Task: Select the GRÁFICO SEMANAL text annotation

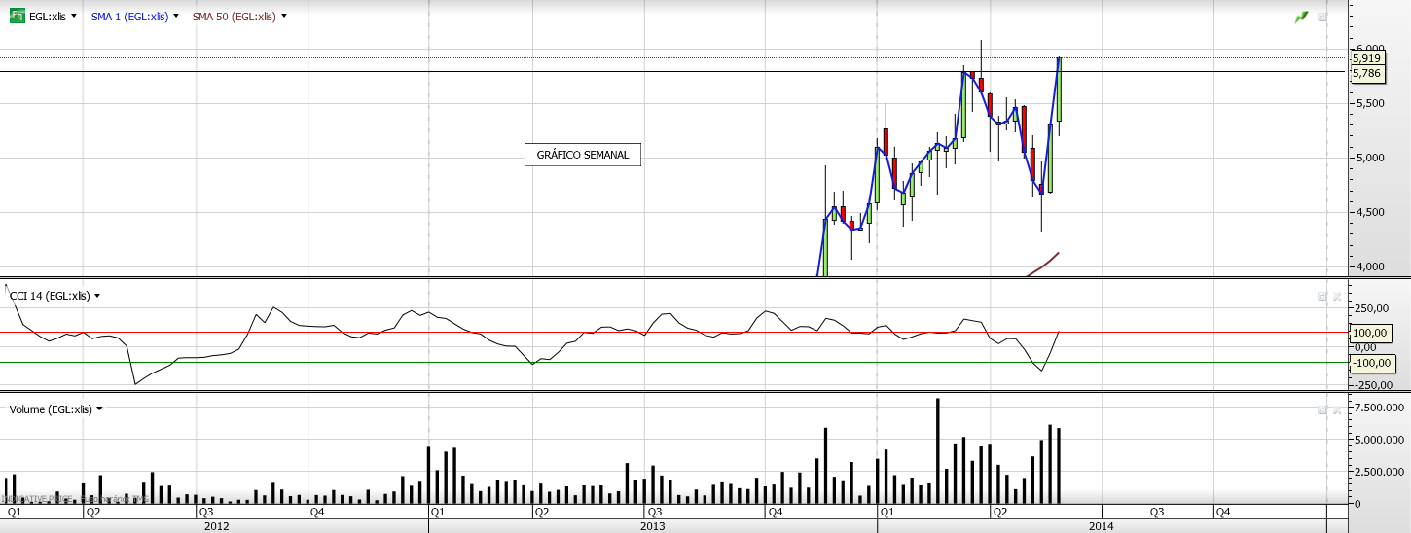Action: [583, 155]
